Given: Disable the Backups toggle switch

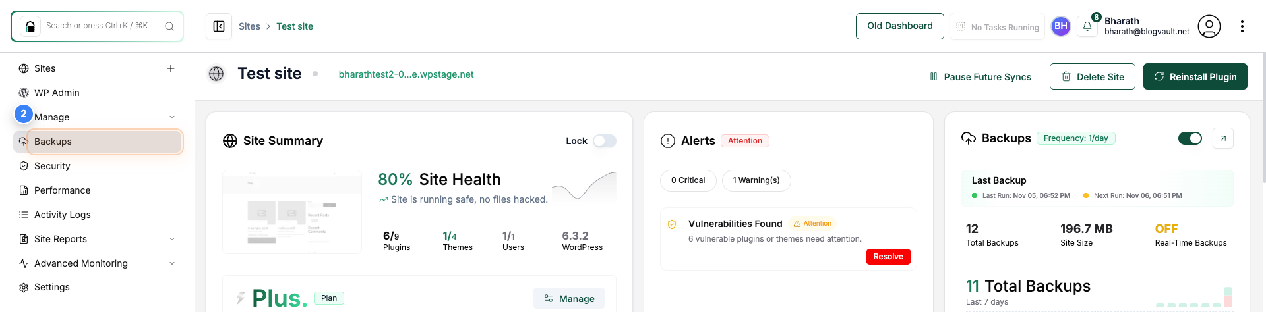Looking at the screenshot, I should coord(1190,138).
